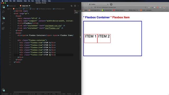The height and width of the screenshot is (95, 169).
Task: Open the Contrast Ratio bookmark
Action: pos(107,10)
